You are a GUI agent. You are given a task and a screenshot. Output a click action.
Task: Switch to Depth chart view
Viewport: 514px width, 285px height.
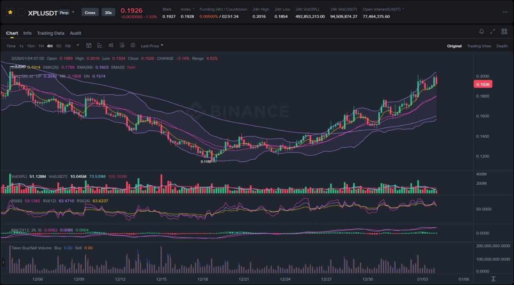point(502,46)
